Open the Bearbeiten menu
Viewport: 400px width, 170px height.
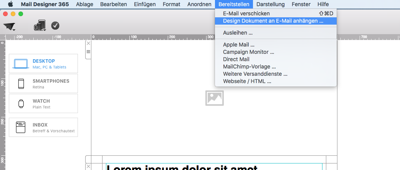click(x=114, y=4)
